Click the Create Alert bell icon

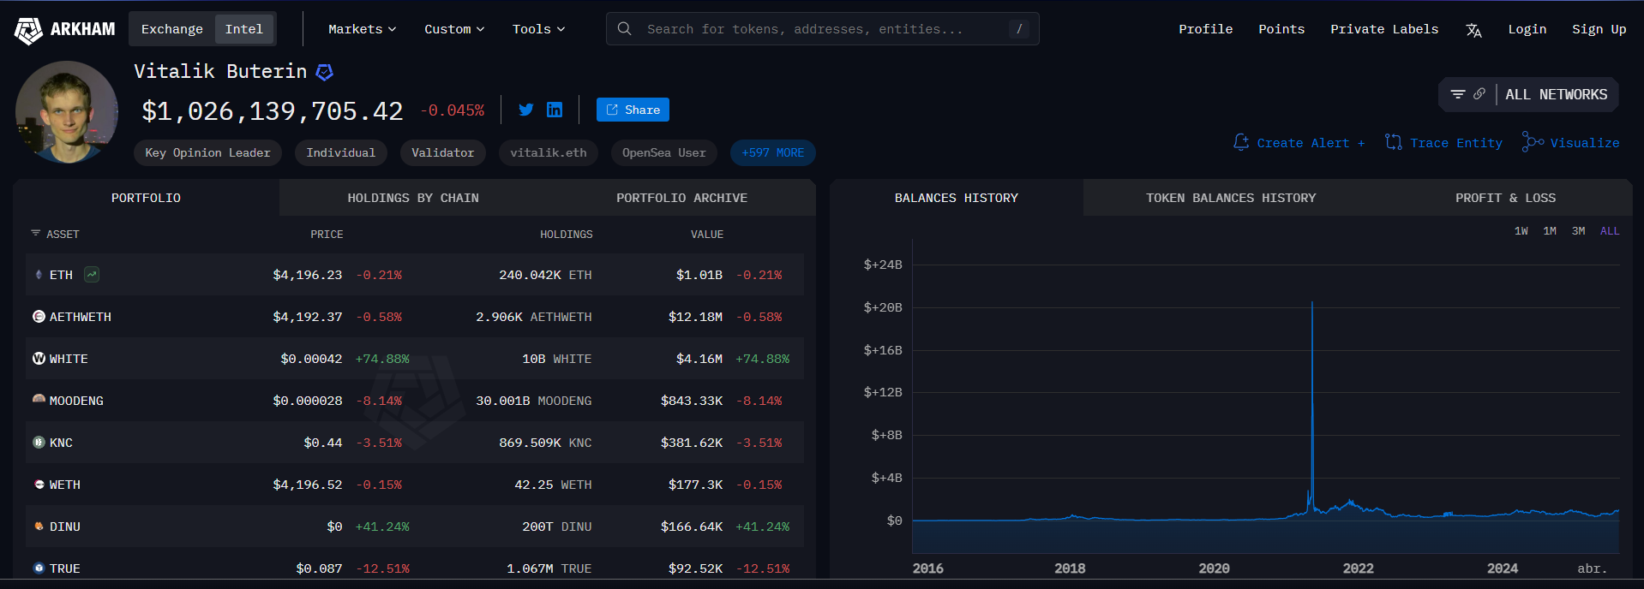point(1241,142)
